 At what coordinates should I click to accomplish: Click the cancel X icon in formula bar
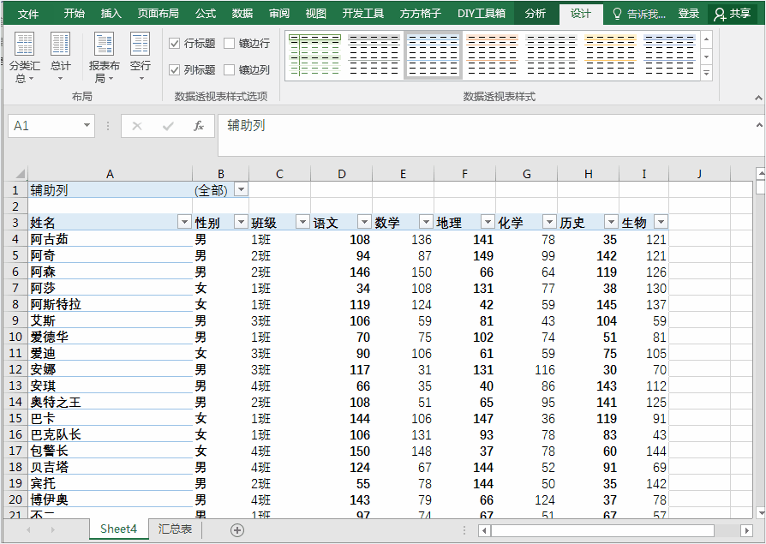click(137, 126)
